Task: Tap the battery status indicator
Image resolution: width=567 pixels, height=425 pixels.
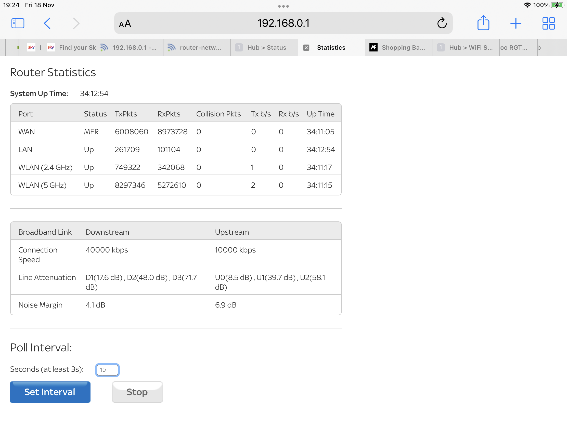Action: [x=558, y=5]
